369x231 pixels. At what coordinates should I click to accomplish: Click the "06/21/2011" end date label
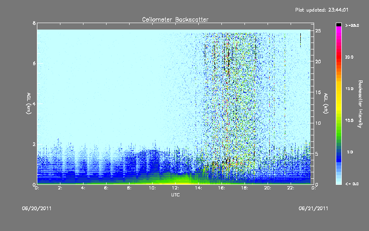(x=313, y=208)
